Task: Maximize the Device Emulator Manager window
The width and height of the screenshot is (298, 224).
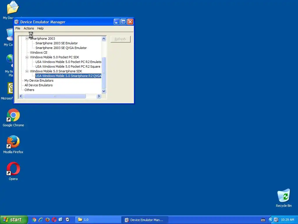Action: click(x=123, y=22)
